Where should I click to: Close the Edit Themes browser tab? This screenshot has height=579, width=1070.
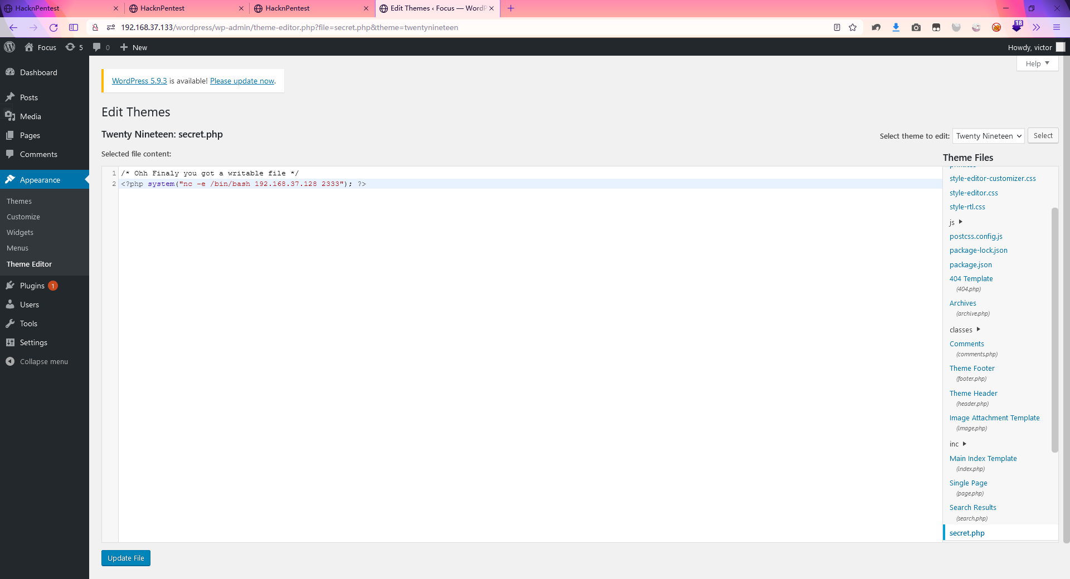492,8
